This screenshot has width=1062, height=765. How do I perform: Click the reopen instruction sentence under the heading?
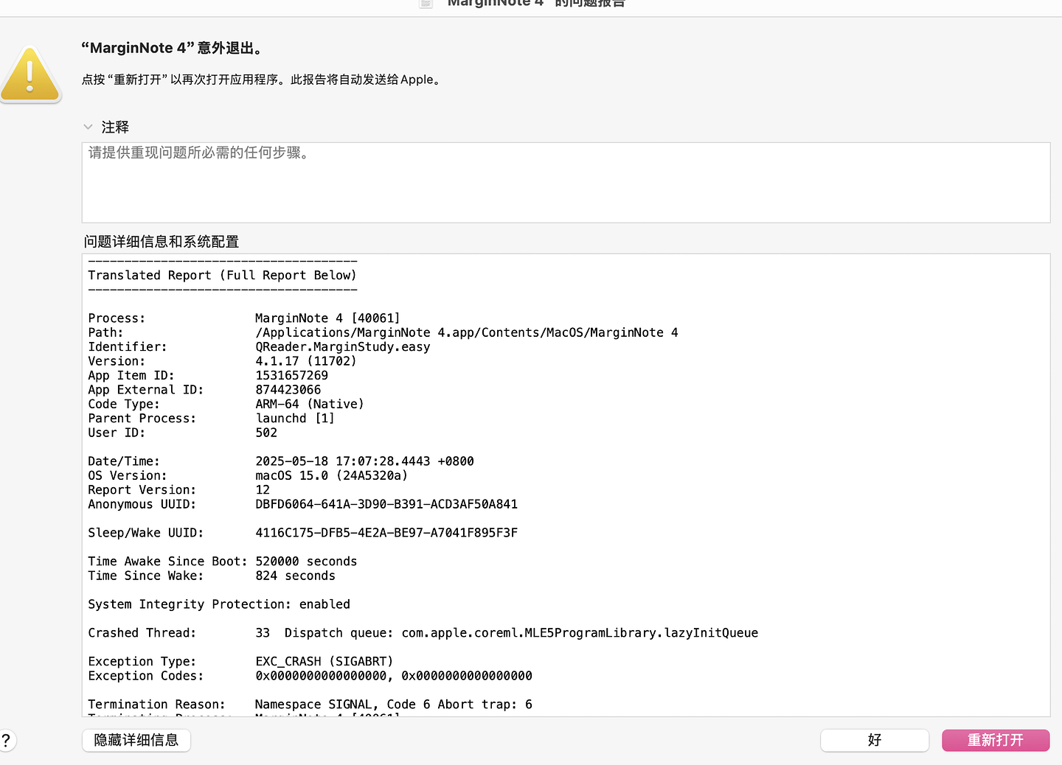[x=263, y=80]
